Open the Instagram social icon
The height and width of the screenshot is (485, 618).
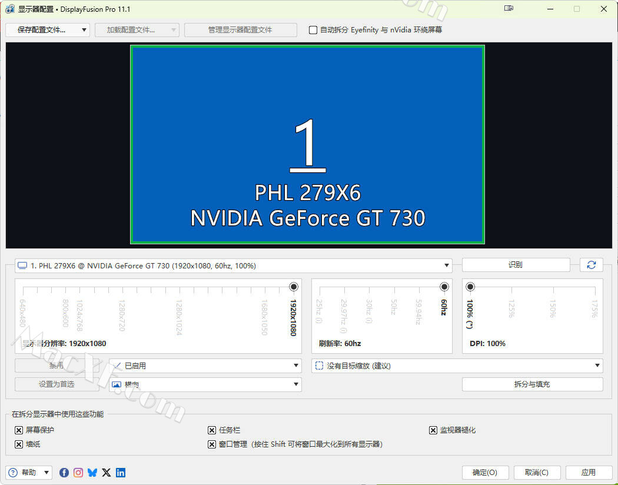(x=78, y=473)
